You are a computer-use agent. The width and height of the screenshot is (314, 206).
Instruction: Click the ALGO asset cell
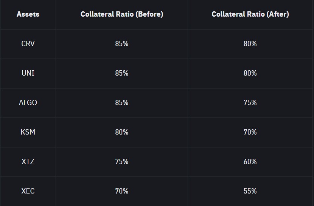coord(28,103)
